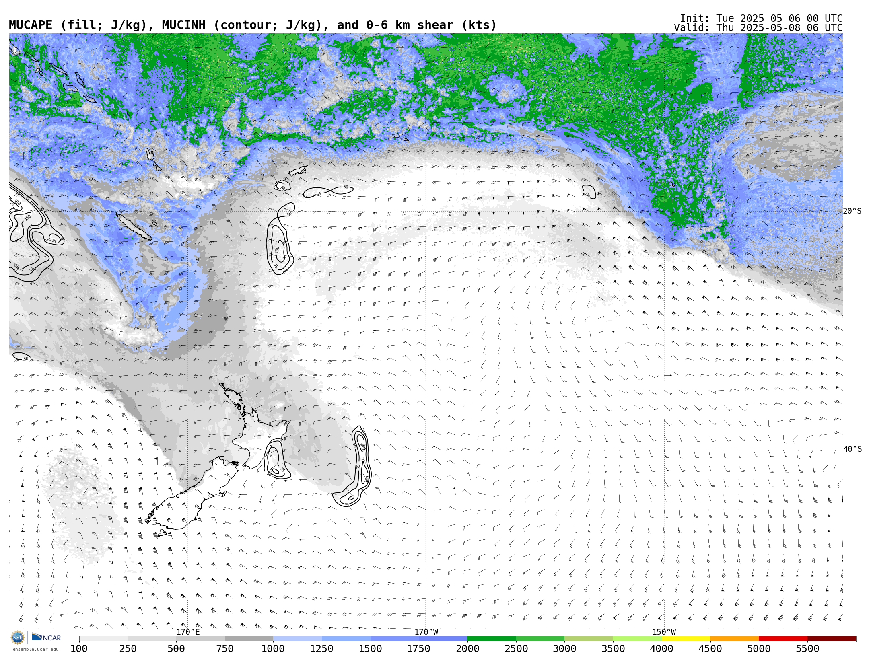Pick the light blue swatch for 1250–1500
The image size is (869, 654).
[346, 639]
